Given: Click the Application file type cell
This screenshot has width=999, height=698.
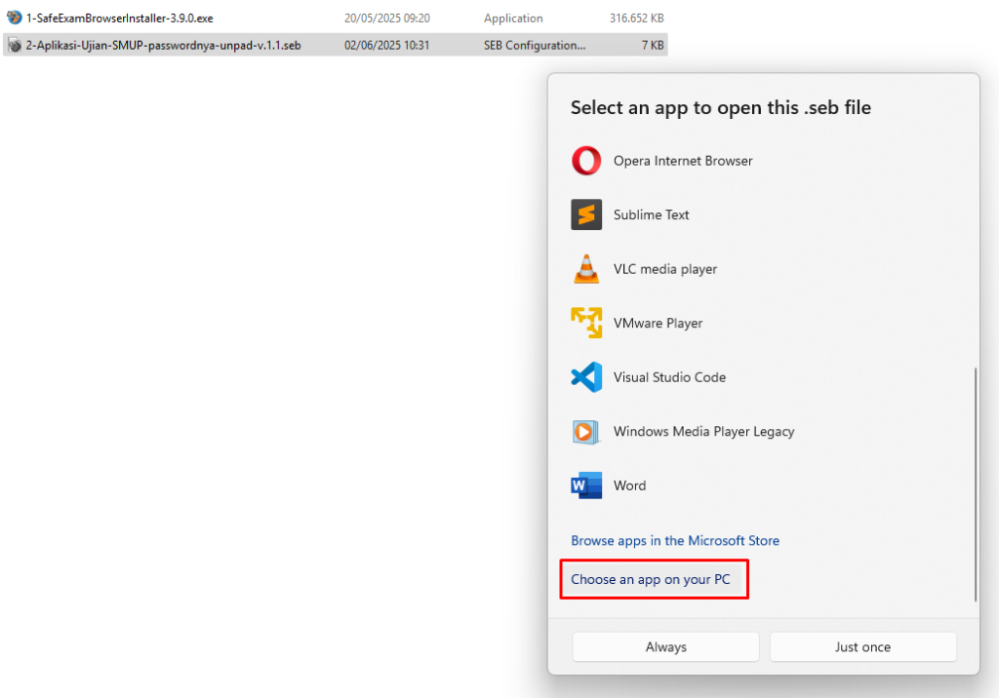Looking at the screenshot, I should [x=513, y=19].
